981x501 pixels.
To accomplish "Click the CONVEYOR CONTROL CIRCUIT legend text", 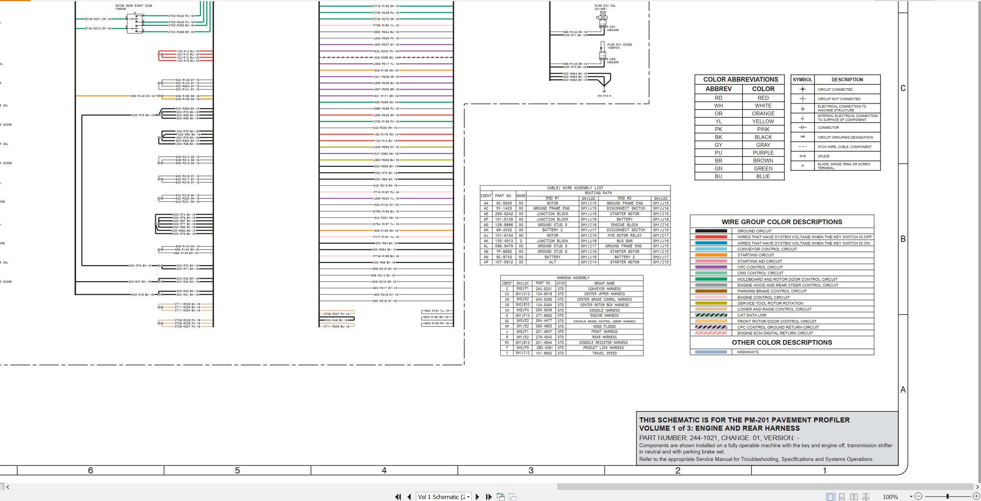I will [x=767, y=249].
